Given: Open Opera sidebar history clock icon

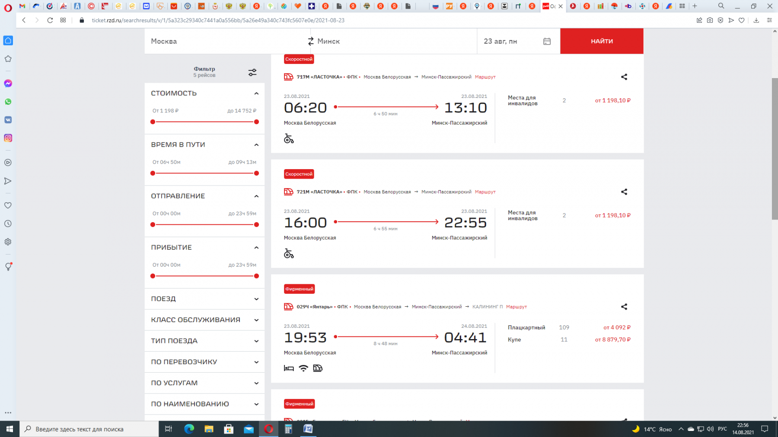Looking at the screenshot, I should 8,223.
